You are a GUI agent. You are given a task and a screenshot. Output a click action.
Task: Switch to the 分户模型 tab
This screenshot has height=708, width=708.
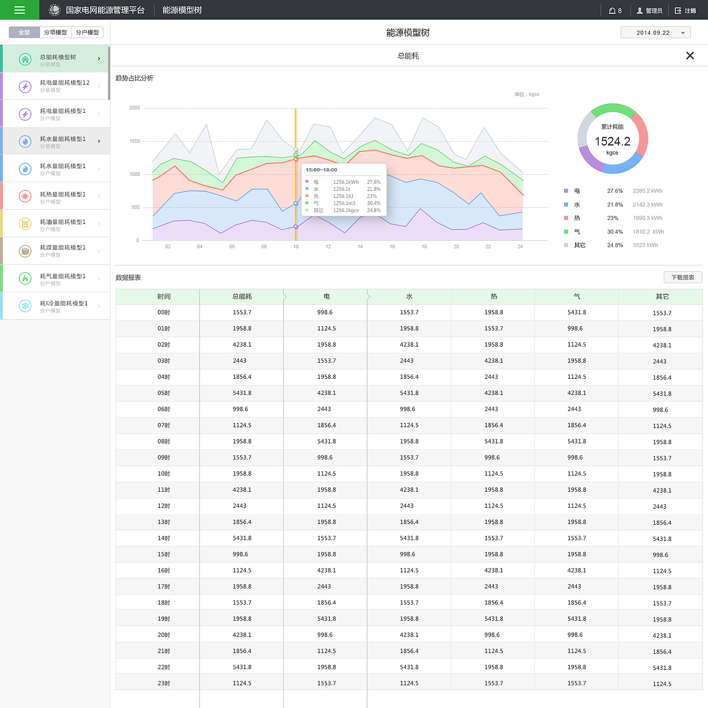(87, 32)
